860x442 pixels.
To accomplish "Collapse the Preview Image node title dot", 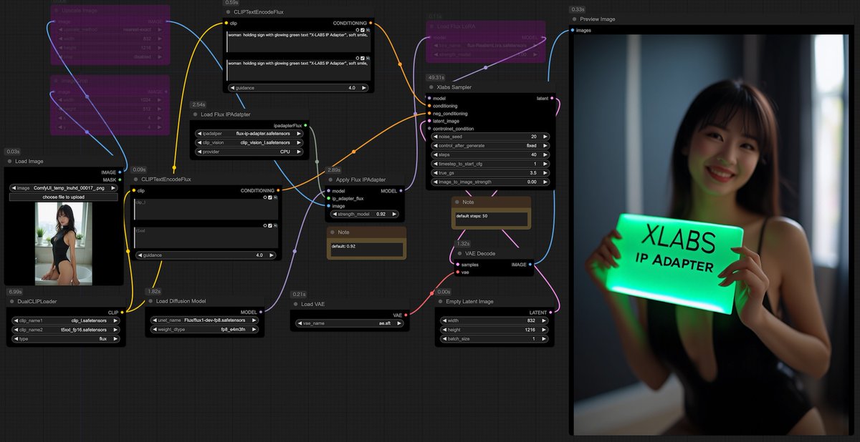I will (575, 19).
